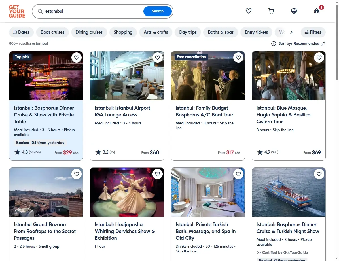
Task: Open Blue Mosque, Hagia Sophia & Basilica Cistern Tour
Action: click(x=283, y=115)
